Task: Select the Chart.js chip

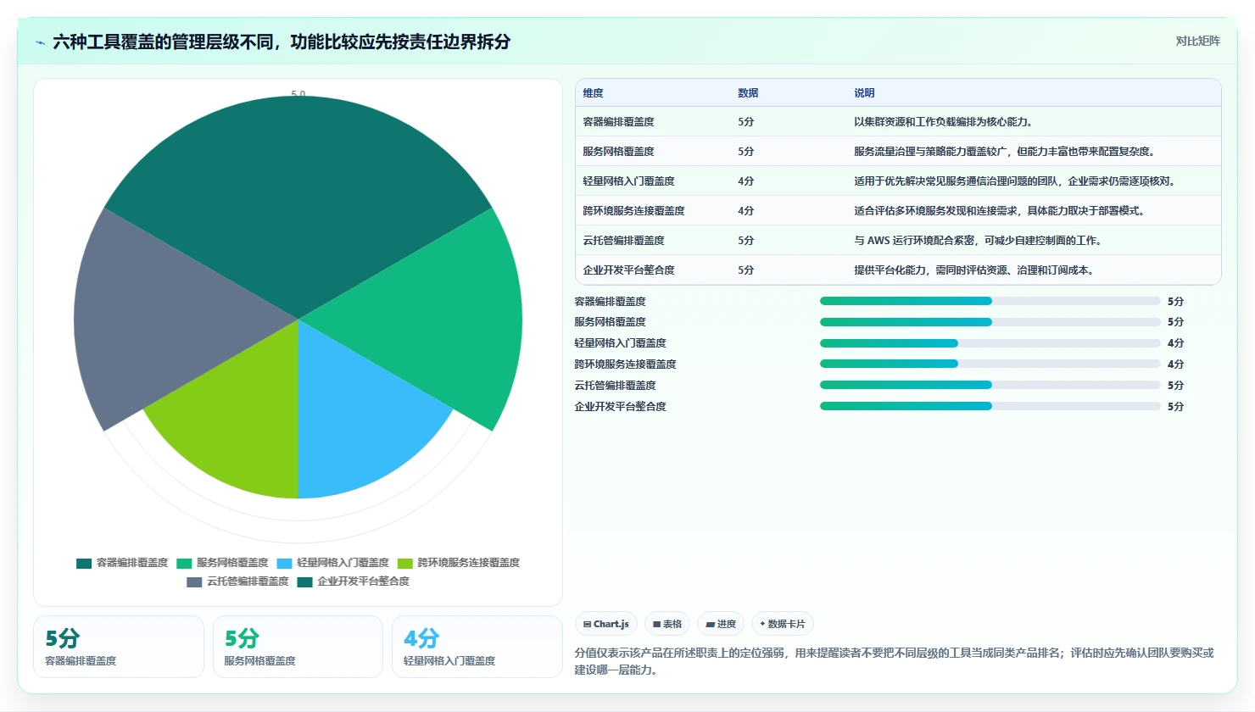Action: pyautogui.click(x=606, y=624)
